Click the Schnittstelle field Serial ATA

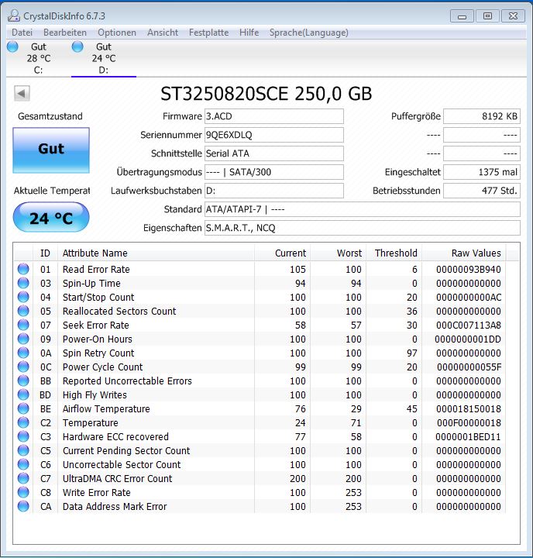point(274,153)
